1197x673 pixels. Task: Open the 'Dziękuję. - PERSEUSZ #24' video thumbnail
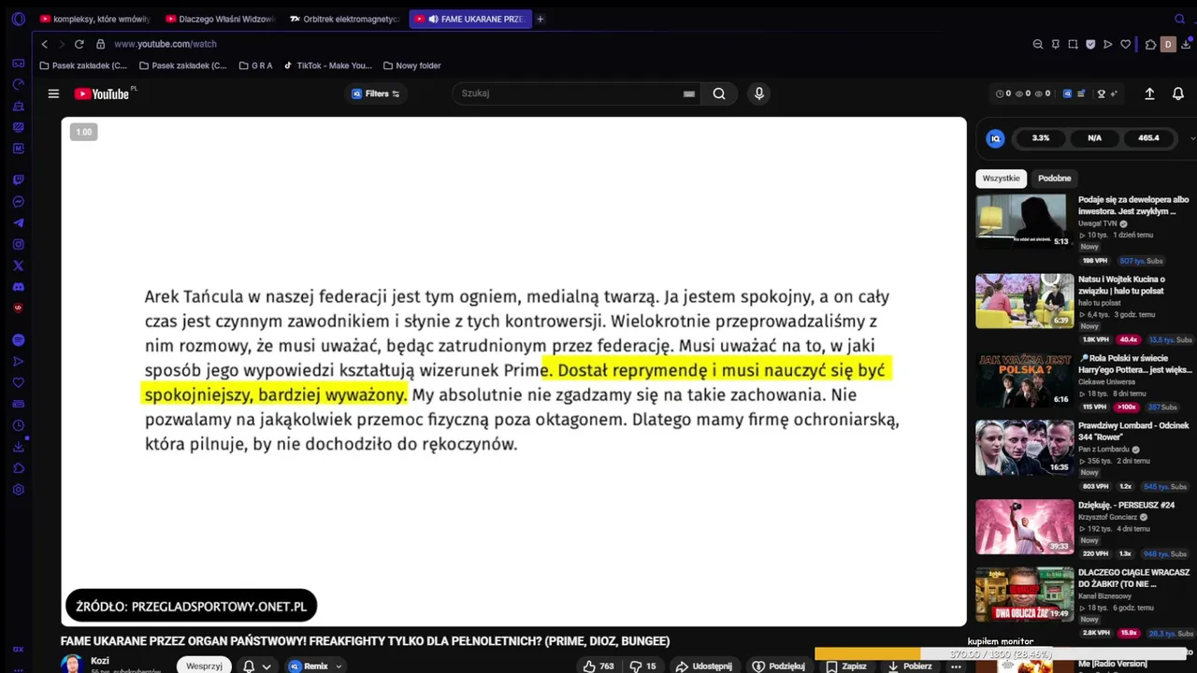point(1025,526)
